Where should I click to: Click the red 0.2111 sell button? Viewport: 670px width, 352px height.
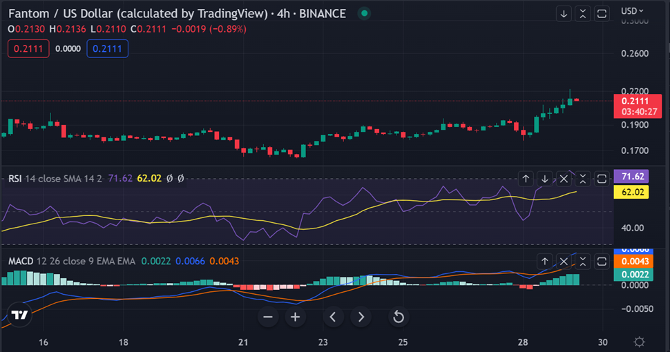point(28,49)
